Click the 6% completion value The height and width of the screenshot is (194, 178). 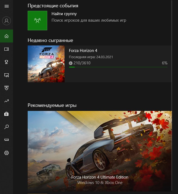point(165,63)
